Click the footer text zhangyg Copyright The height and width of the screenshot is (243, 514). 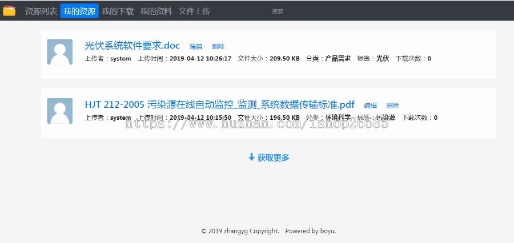[x=251, y=231]
